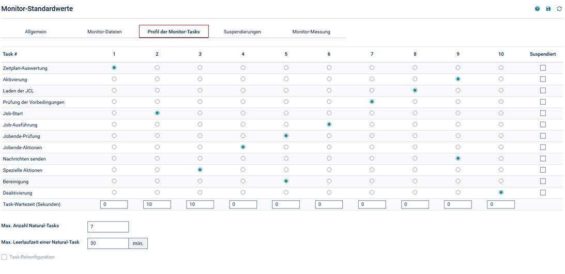The image size is (565, 274).
Task: Click Task-Wartezeit field for task 3
Action: pyautogui.click(x=200, y=204)
